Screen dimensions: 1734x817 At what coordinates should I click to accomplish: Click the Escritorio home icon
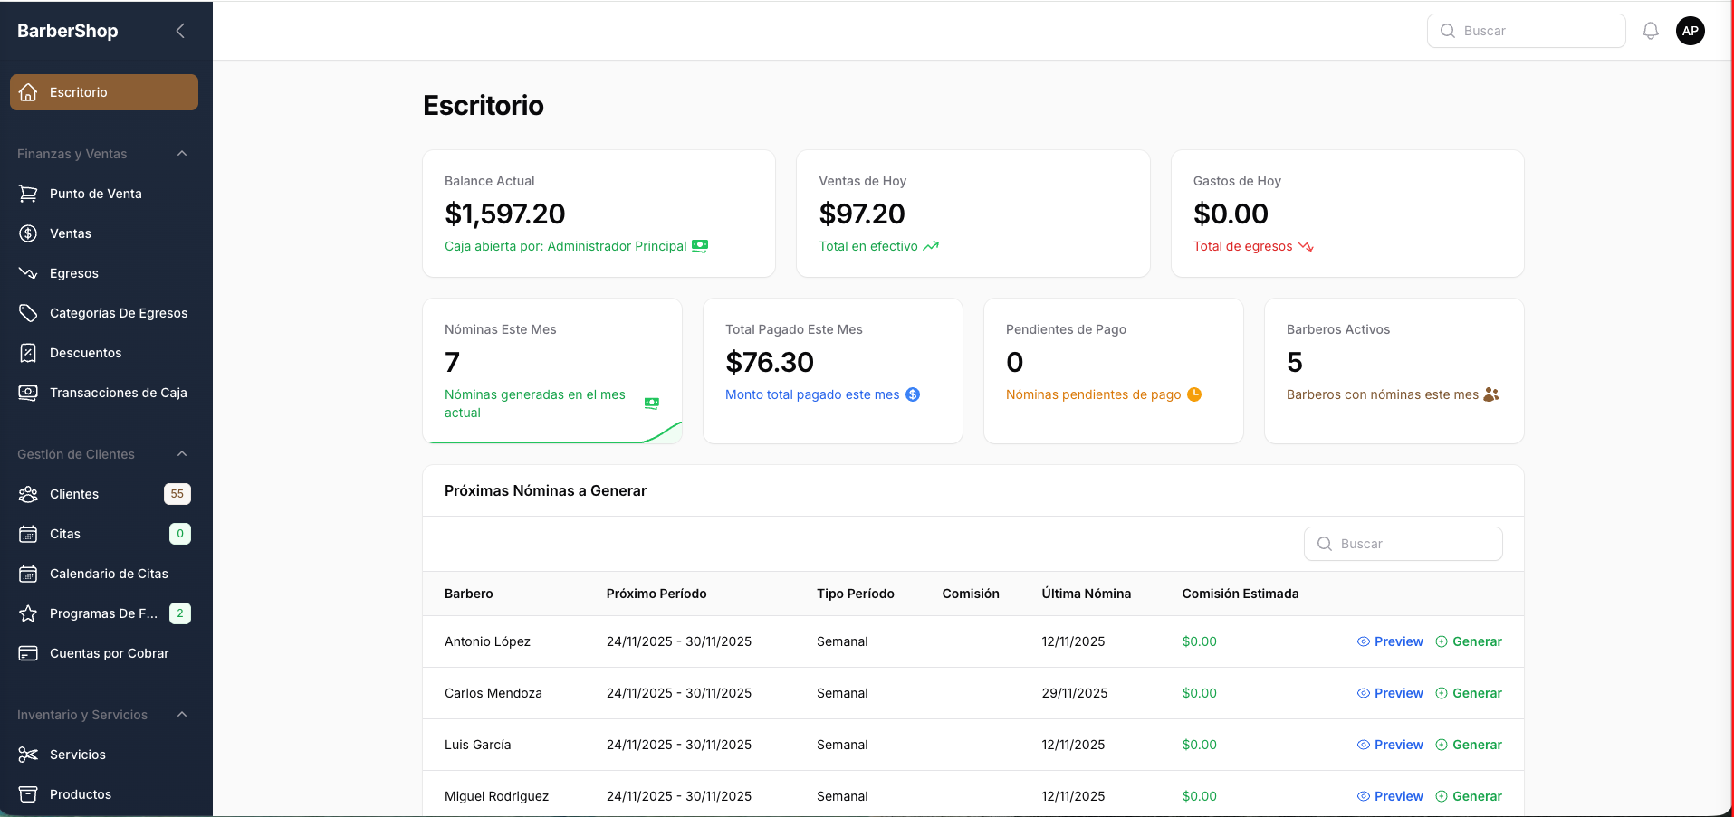coord(28,92)
